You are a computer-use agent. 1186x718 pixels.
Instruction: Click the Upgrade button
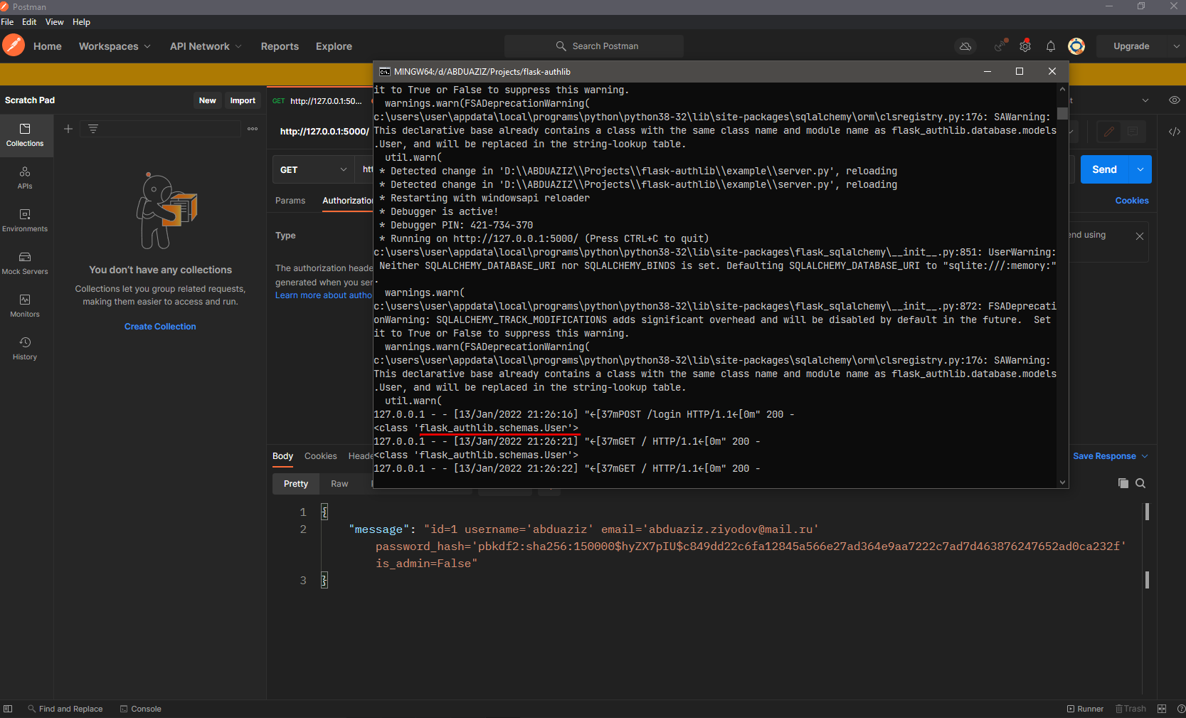pos(1131,46)
